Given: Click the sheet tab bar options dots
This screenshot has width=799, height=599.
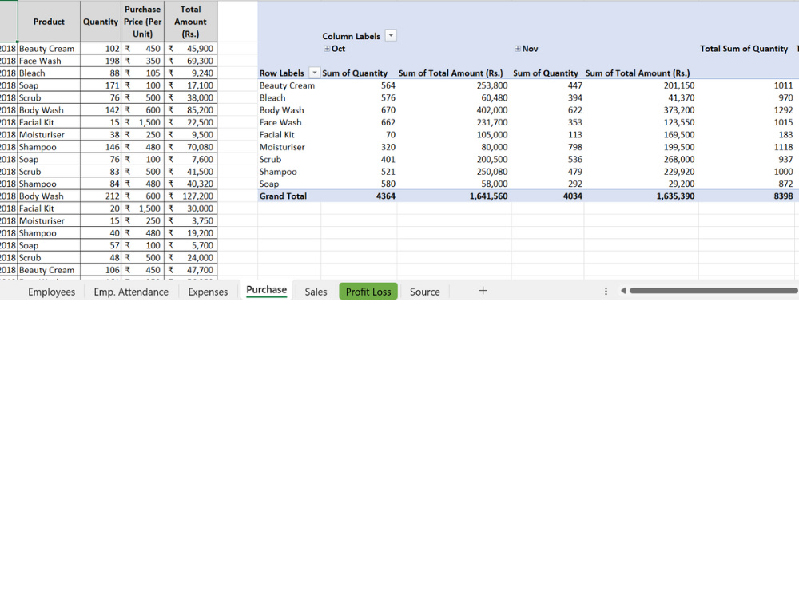Looking at the screenshot, I should [x=606, y=292].
